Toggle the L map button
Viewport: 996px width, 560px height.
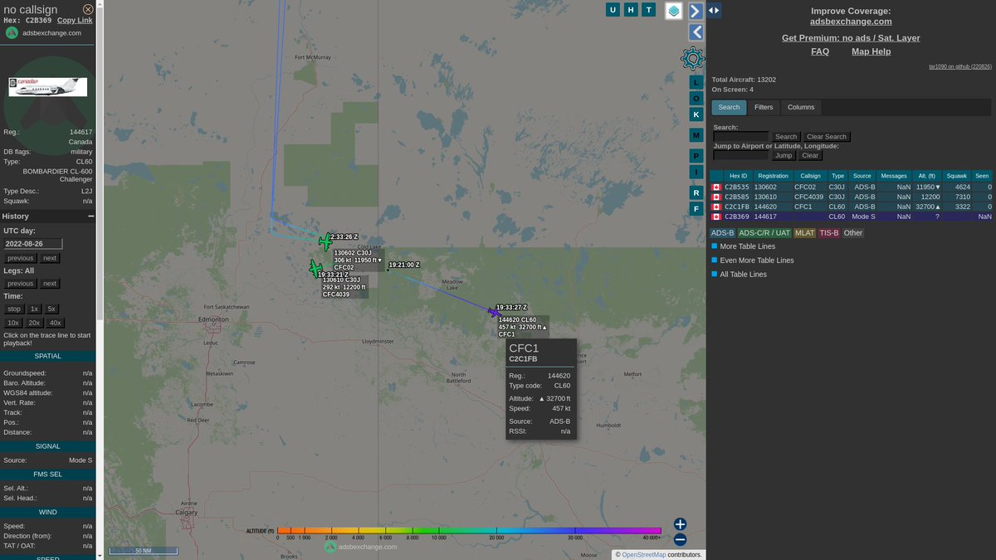coord(696,82)
